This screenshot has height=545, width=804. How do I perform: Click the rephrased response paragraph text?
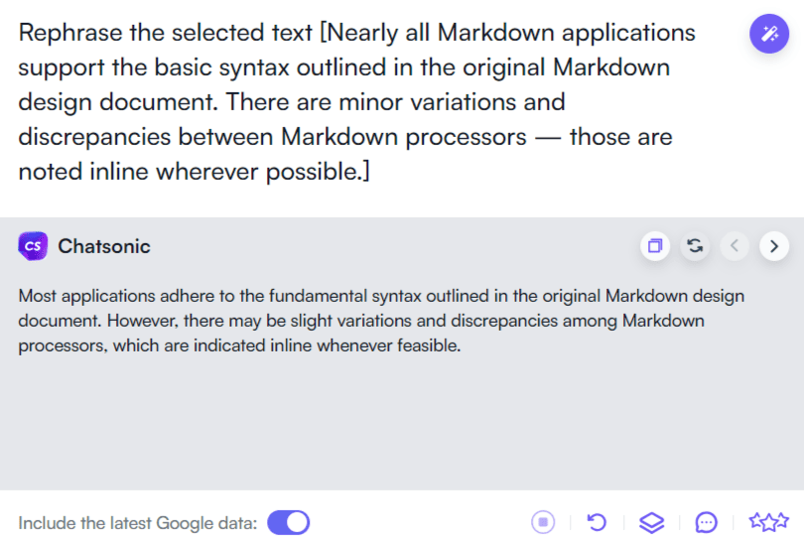pos(381,321)
